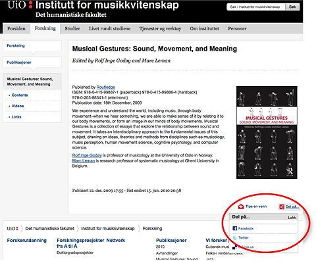Image resolution: width=316 pixels, height=261 pixels.
Task: Close the share popup with Lukk
Action: (x=292, y=218)
